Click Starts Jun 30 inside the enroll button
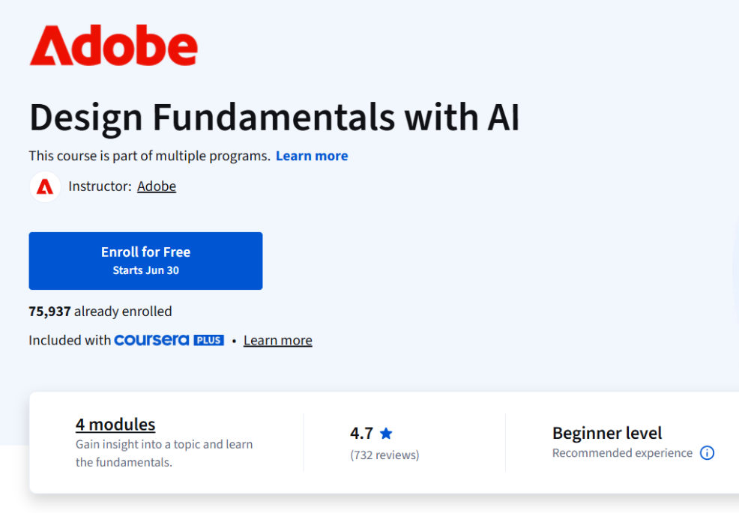 click(x=145, y=270)
